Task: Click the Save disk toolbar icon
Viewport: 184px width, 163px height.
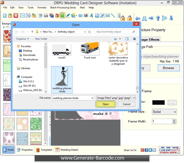Action: pyautogui.click(x=22, y=16)
